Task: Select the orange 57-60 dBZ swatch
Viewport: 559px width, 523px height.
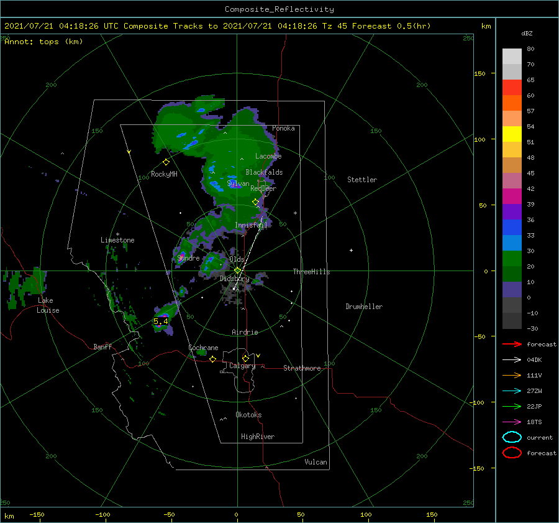Action: pos(512,103)
